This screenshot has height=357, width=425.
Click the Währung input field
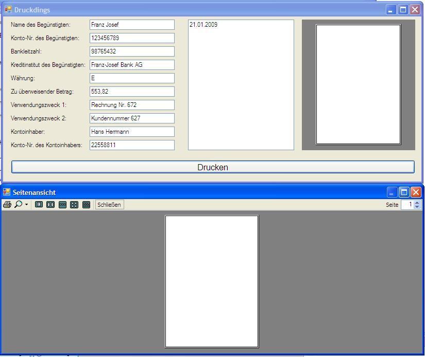(132, 78)
